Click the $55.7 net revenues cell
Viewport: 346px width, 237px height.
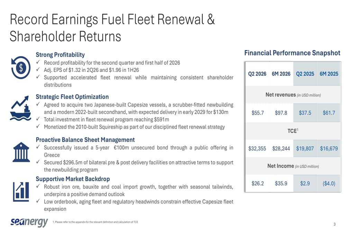257,113
